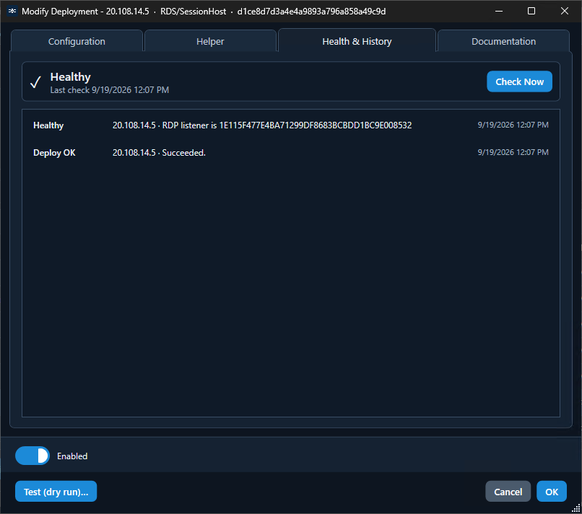Click the Enabled label text
The height and width of the screenshot is (514, 582).
pyautogui.click(x=72, y=456)
